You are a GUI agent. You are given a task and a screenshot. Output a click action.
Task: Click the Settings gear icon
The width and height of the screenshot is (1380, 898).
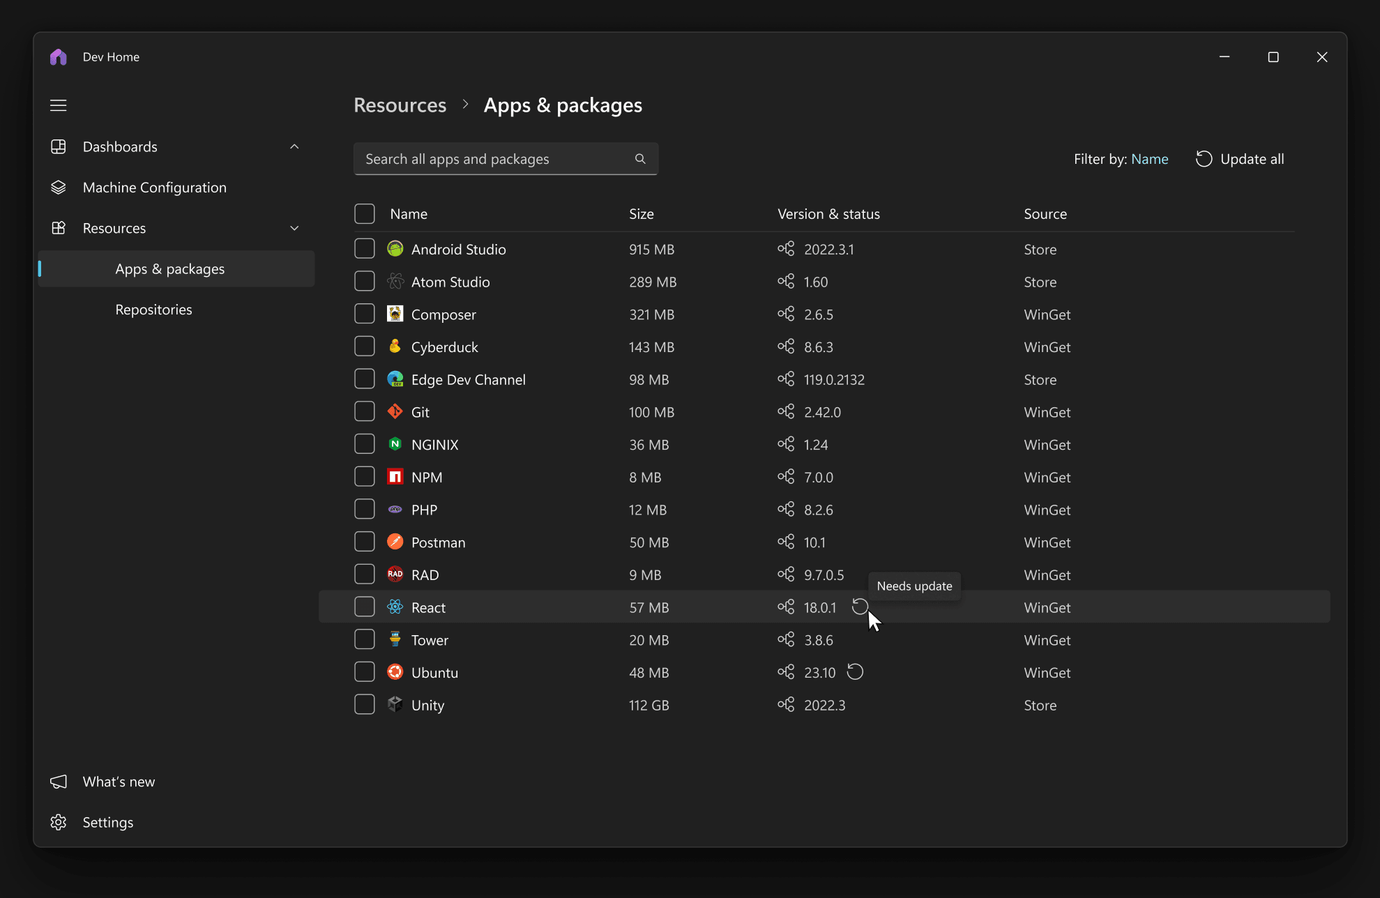pyautogui.click(x=59, y=823)
